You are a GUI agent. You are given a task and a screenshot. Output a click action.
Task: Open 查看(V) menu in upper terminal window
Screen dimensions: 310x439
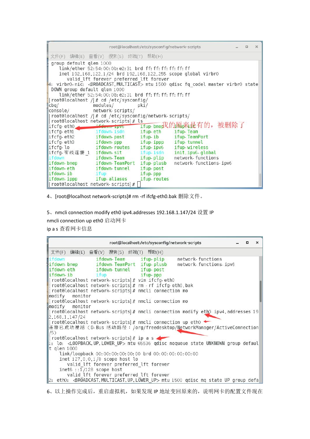(x=96, y=56)
